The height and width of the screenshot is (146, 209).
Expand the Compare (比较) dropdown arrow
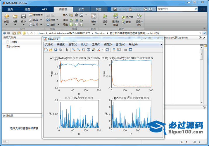click(41, 20)
